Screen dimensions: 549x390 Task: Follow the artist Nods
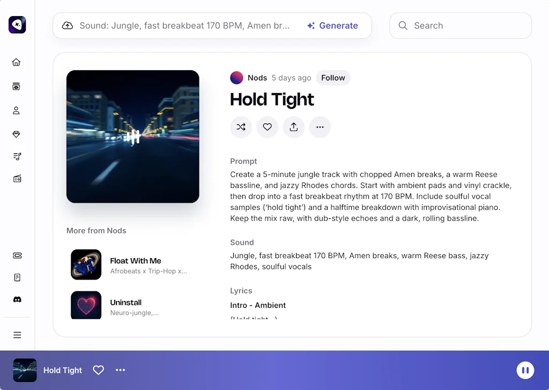click(x=333, y=78)
